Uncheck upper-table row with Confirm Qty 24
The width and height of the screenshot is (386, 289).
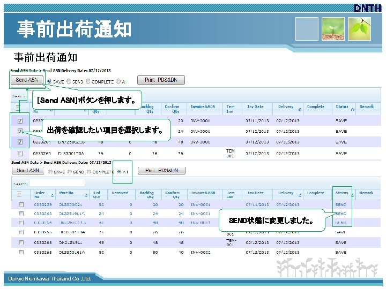pos(20,131)
